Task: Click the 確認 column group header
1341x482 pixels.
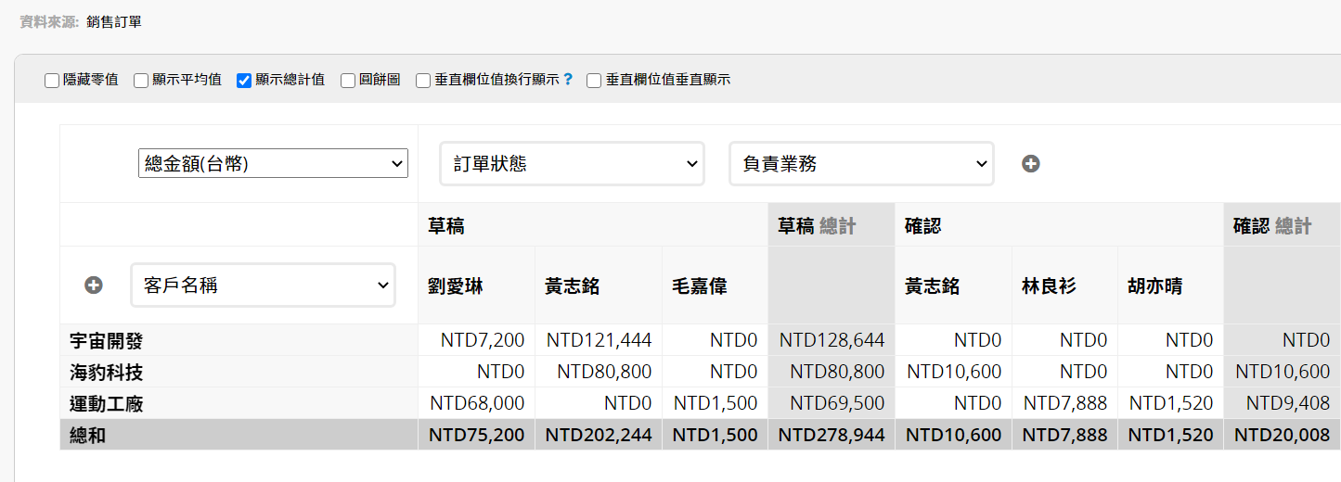Action: coord(923,225)
